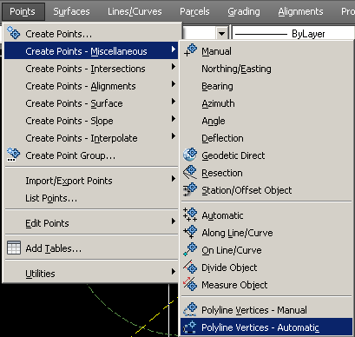
Task: Choose Create Point Group... entry
Action: [x=91, y=155]
